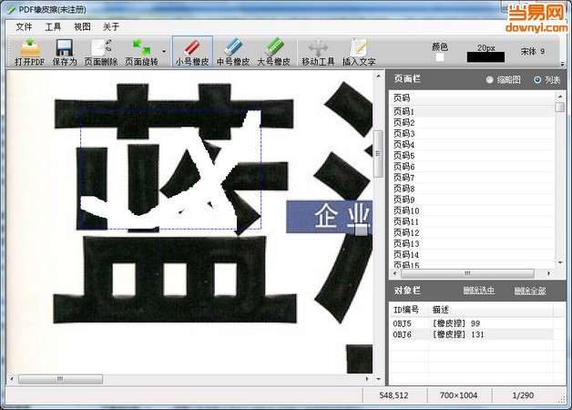This screenshot has height=410, width=572.
Task: Click the 删除选中 link
Action: [478, 291]
